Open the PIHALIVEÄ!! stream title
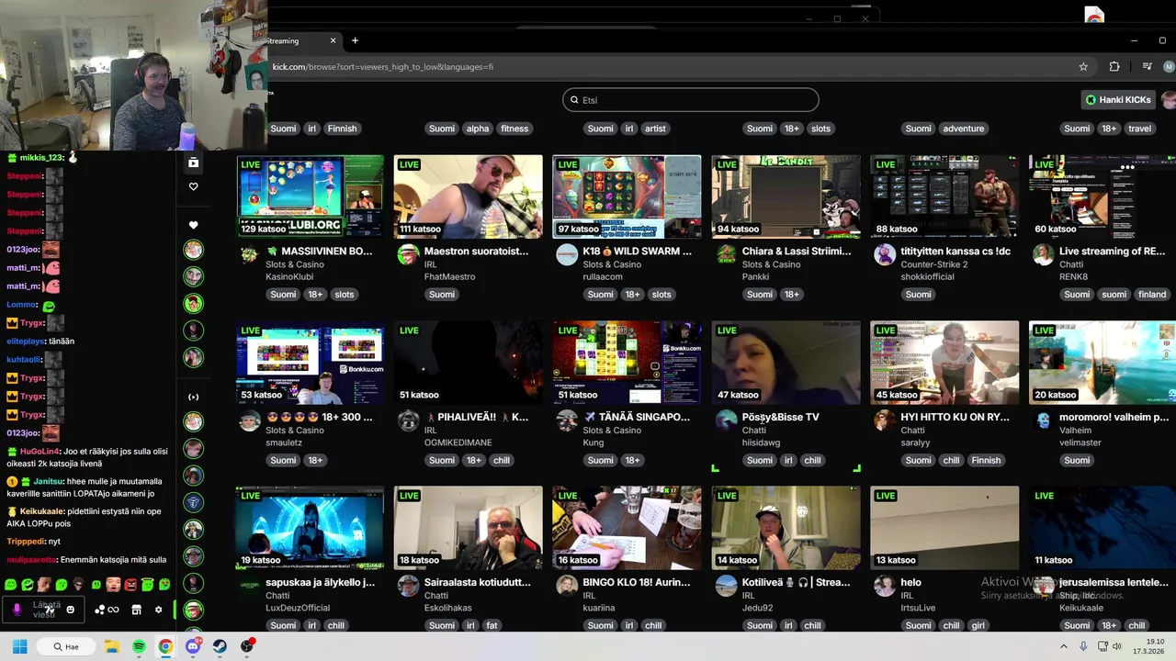 (x=476, y=417)
